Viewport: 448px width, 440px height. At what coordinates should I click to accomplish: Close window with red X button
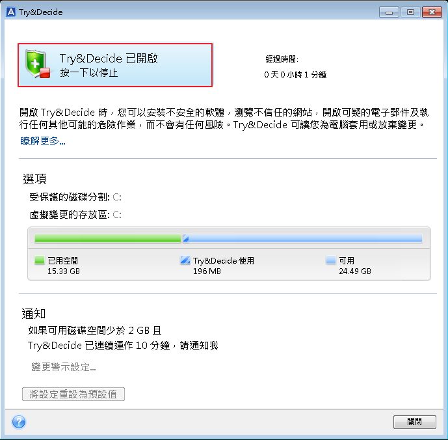coord(432,12)
